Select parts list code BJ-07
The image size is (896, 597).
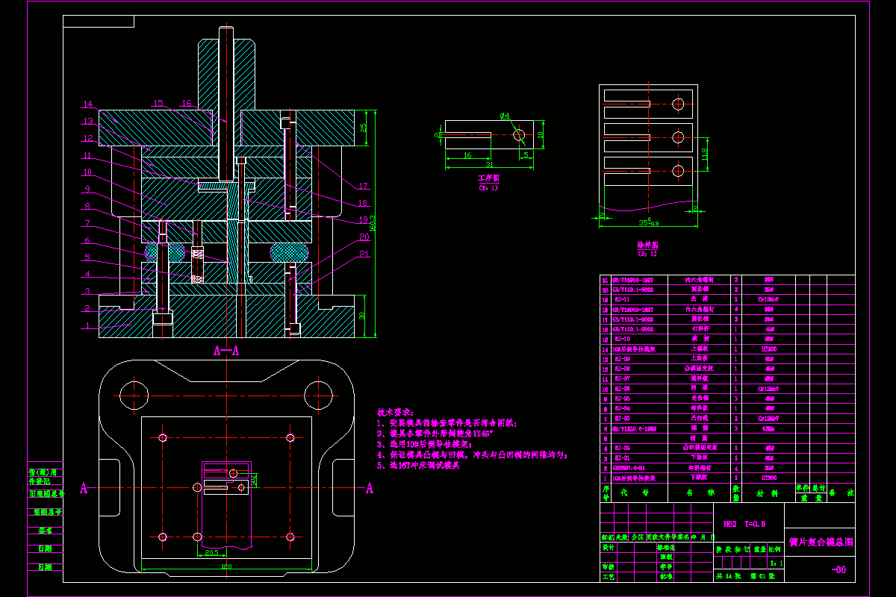click(623, 378)
